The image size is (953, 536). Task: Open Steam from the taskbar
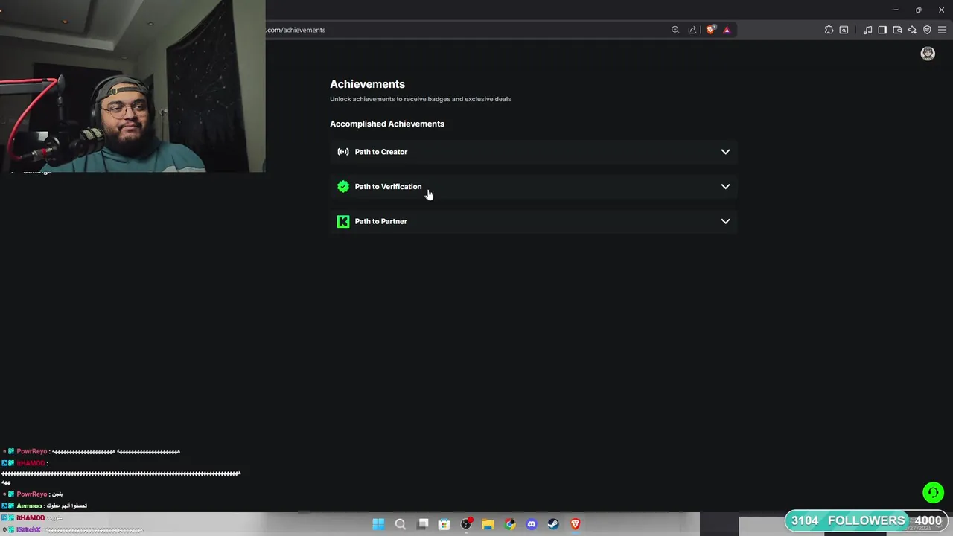(x=553, y=524)
